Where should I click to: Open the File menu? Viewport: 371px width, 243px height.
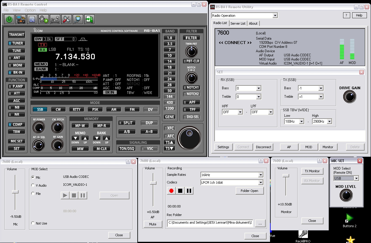pos(6,10)
